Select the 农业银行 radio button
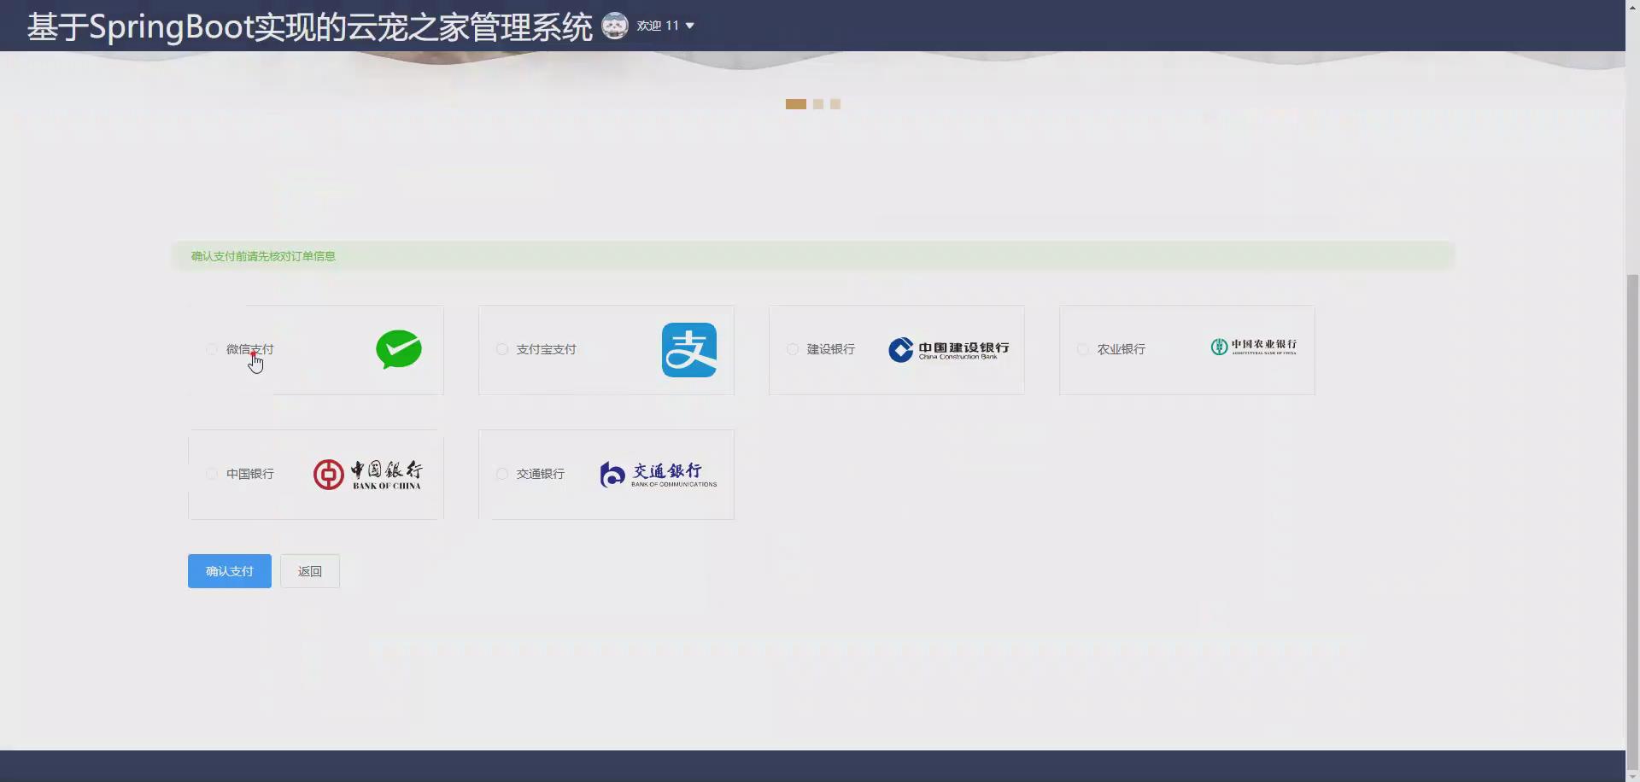The width and height of the screenshot is (1640, 782). pyautogui.click(x=1083, y=349)
